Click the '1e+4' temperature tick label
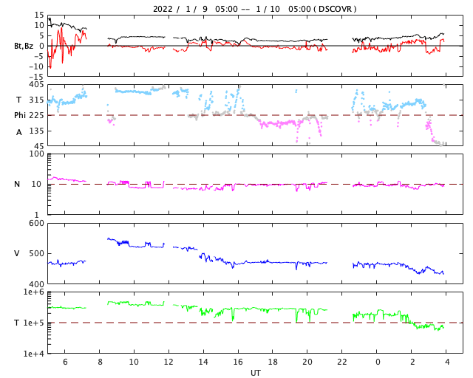 (x=34, y=354)
